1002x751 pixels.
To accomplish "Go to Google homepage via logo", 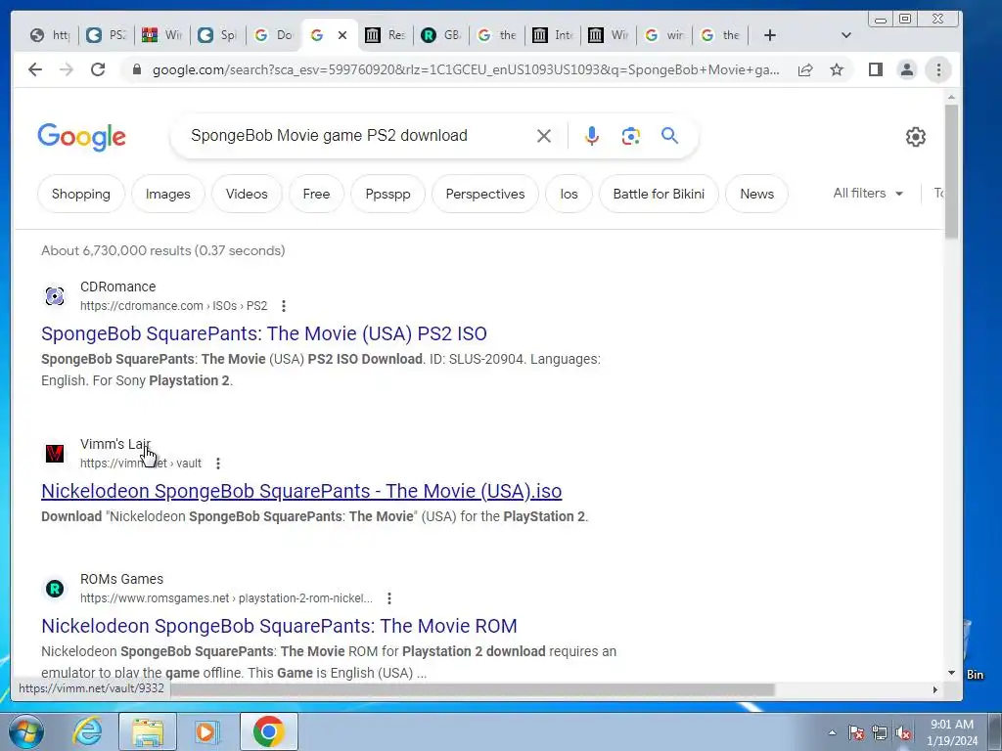I will pyautogui.click(x=82, y=137).
